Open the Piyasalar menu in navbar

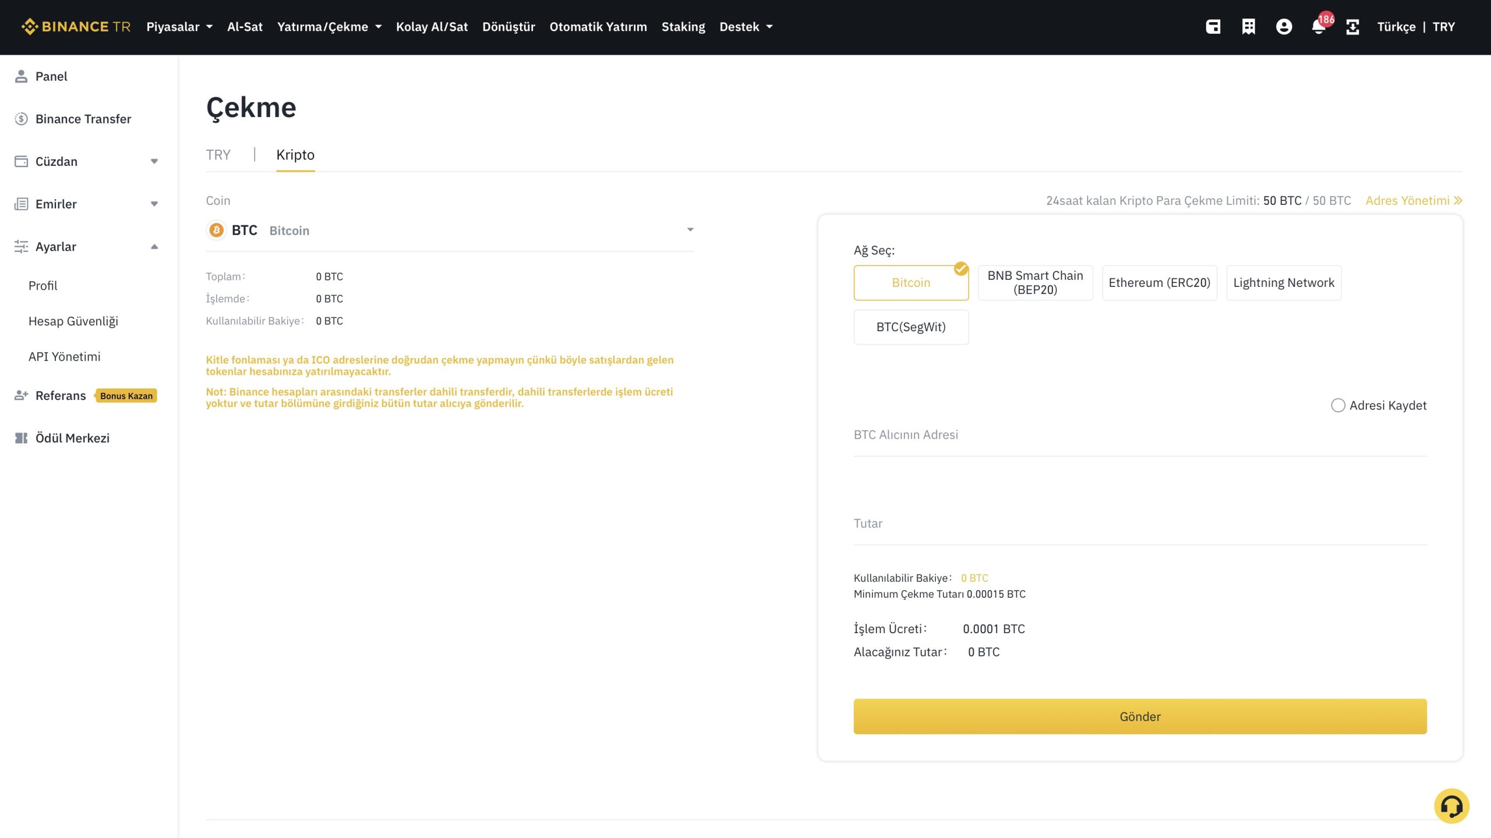coord(179,27)
